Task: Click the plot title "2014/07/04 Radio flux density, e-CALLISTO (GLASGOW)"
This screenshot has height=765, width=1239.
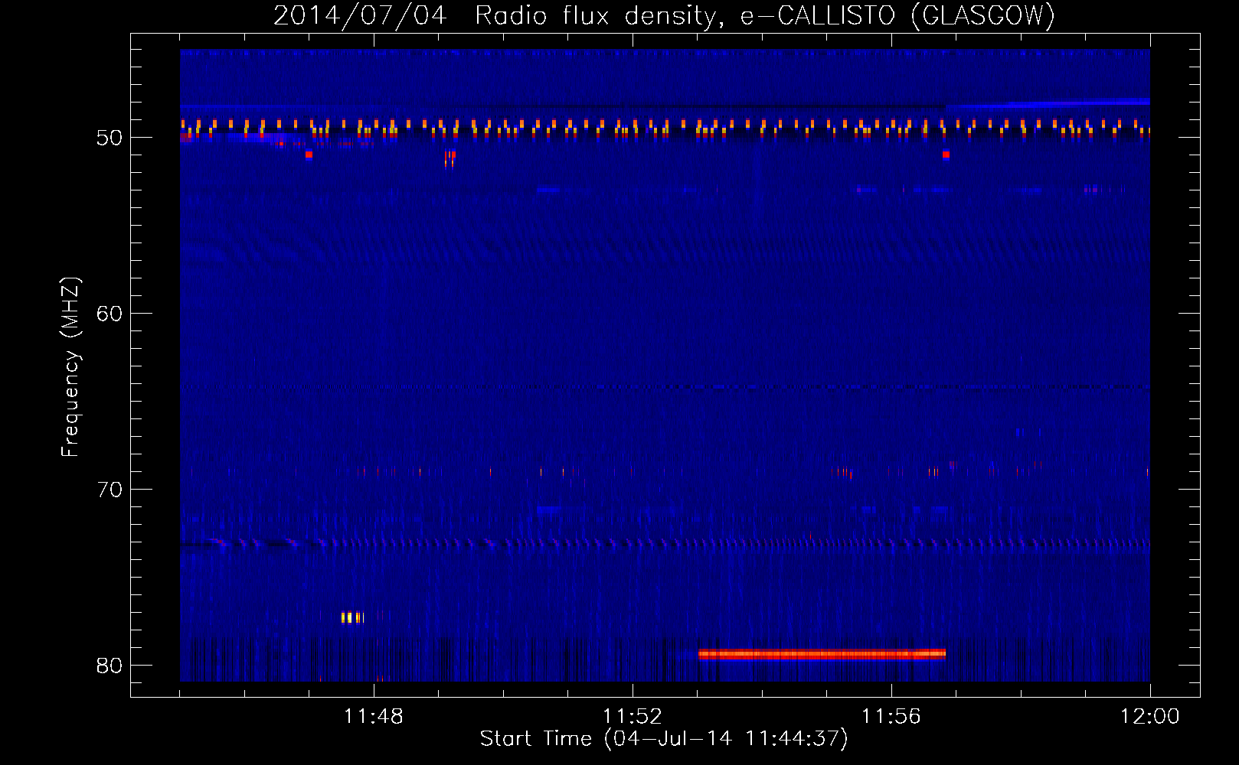Action: pos(664,15)
